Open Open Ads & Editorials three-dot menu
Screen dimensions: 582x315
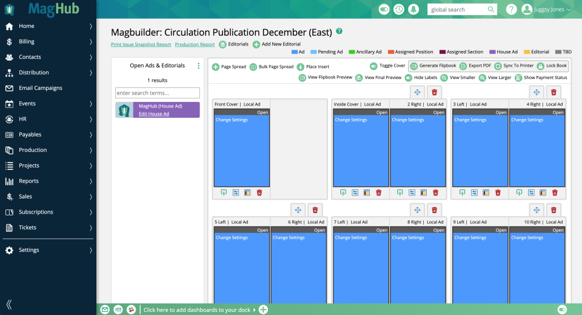coord(199,66)
